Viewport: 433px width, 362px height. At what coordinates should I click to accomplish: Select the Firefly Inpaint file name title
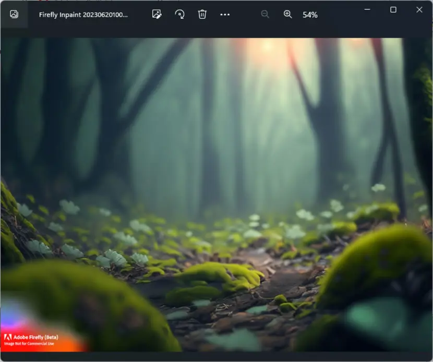tap(83, 15)
